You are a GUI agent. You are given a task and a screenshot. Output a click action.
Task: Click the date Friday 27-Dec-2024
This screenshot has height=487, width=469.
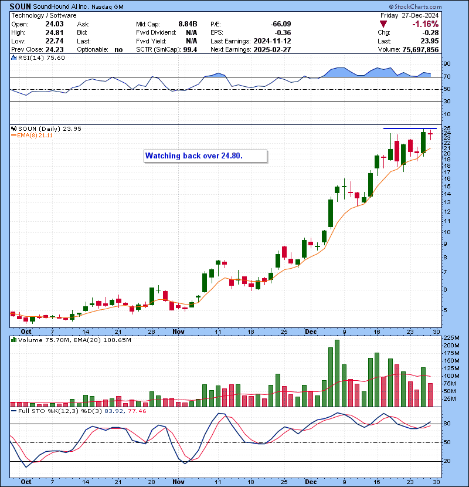[410, 15]
